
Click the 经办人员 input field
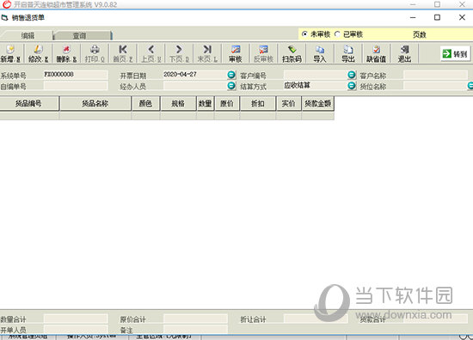(195, 86)
